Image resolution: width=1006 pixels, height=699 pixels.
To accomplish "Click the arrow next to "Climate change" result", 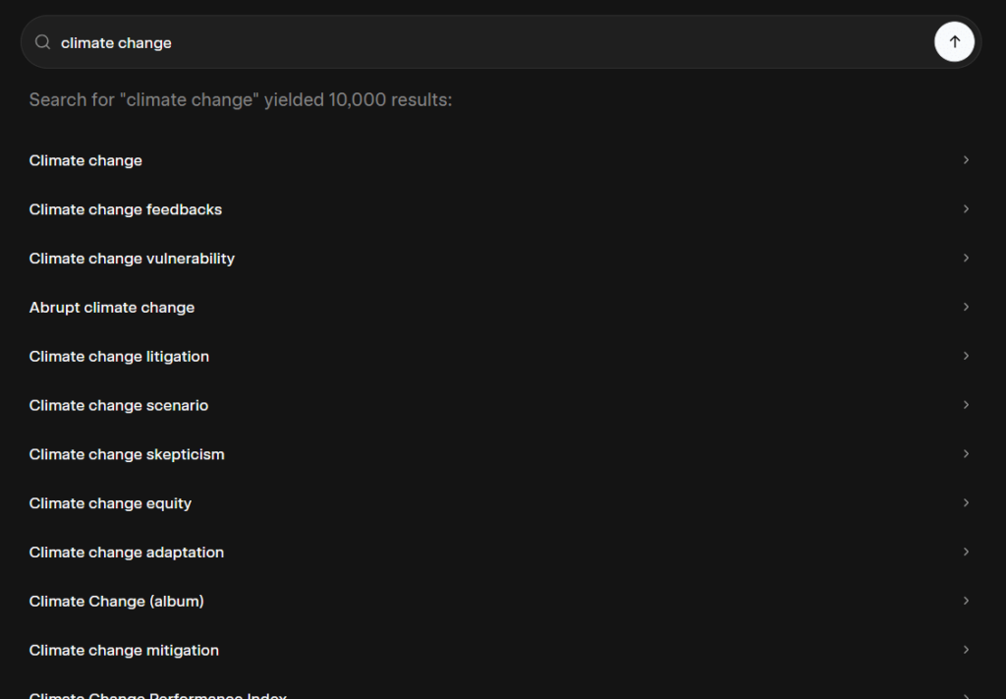I will pos(966,160).
